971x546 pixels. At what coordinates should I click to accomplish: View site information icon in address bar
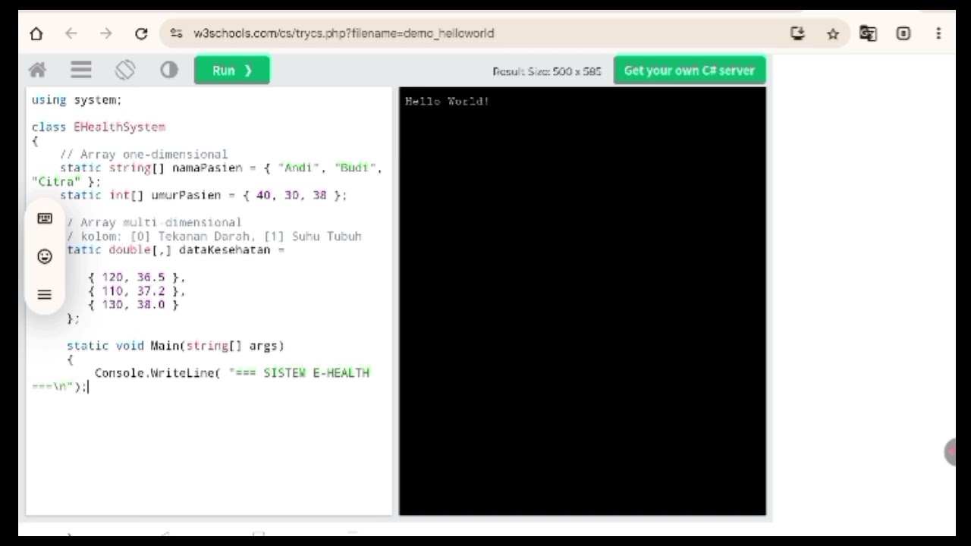click(176, 33)
